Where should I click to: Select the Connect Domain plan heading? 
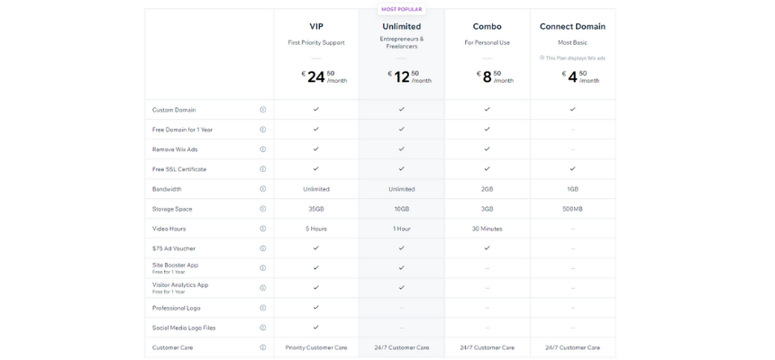572,27
